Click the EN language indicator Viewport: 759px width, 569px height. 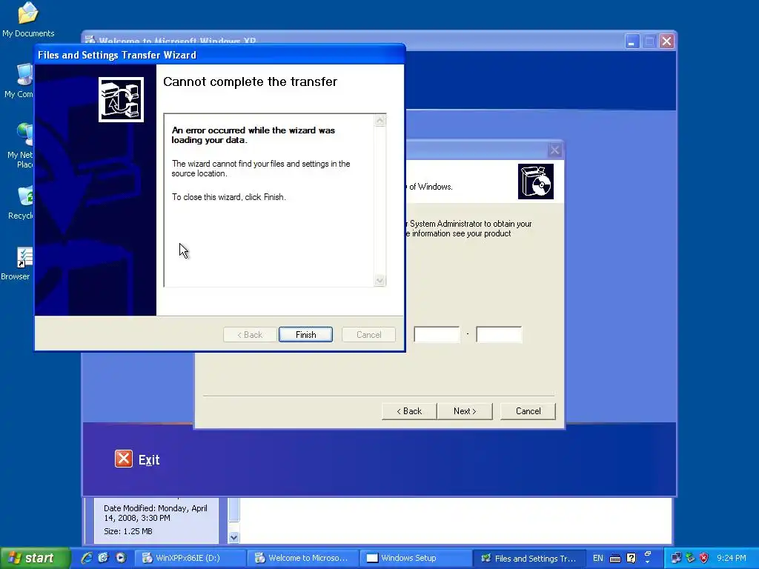point(598,558)
